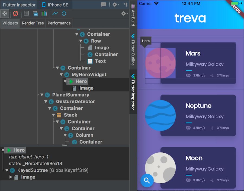
Task: Toggle the slow animations stopwatch icon
Action: tap(64, 14)
